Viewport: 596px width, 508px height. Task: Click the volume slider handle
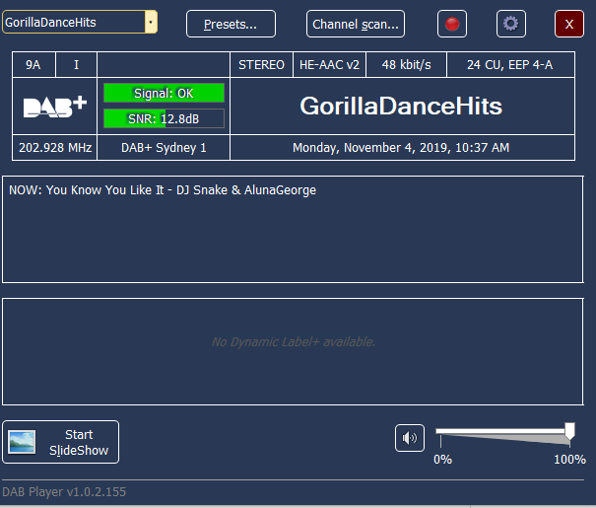pos(569,430)
